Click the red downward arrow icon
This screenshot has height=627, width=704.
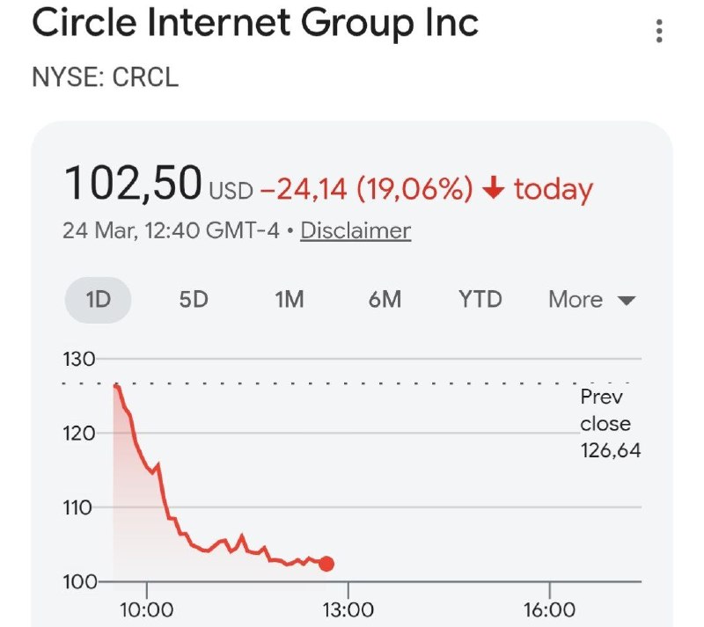coord(494,186)
